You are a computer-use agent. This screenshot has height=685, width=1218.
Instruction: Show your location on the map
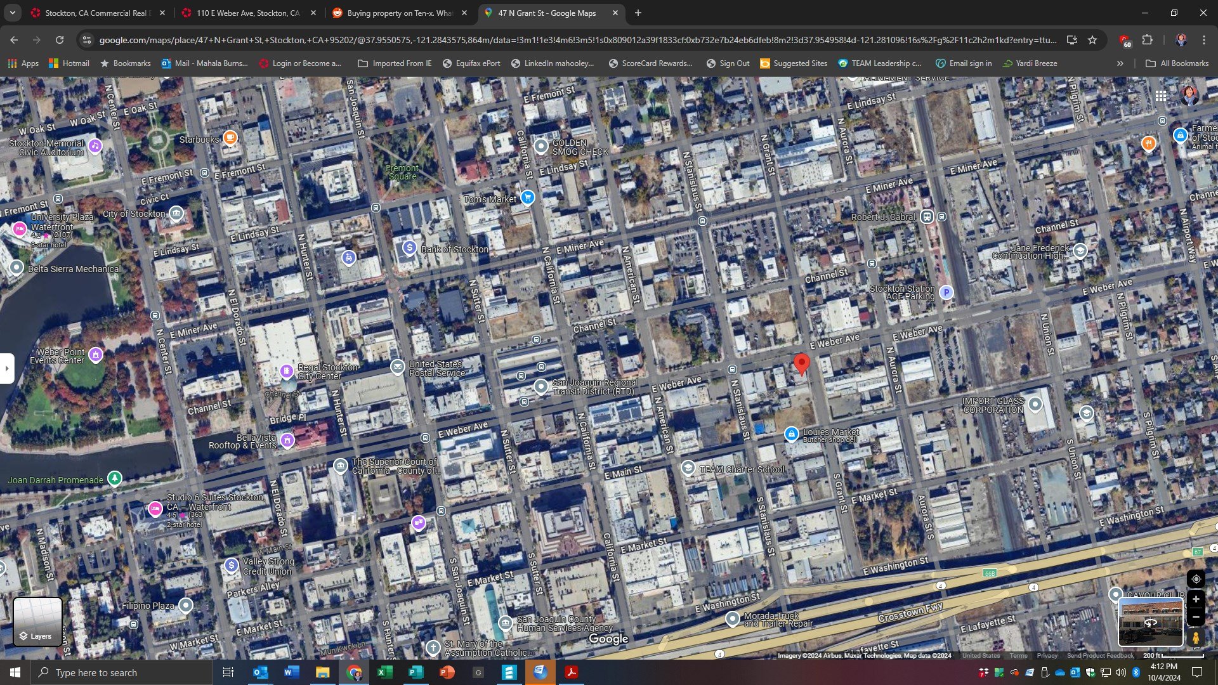1196,579
